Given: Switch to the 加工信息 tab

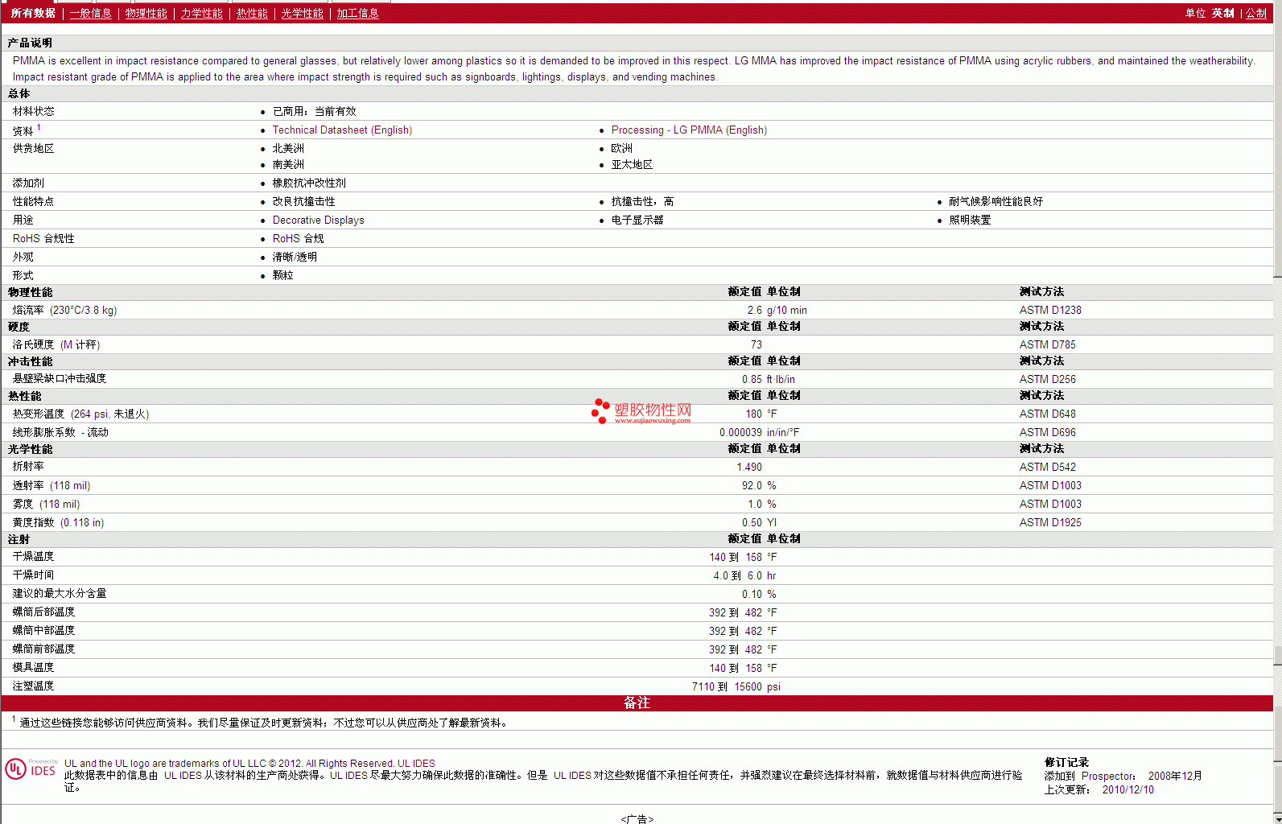Looking at the screenshot, I should point(357,13).
